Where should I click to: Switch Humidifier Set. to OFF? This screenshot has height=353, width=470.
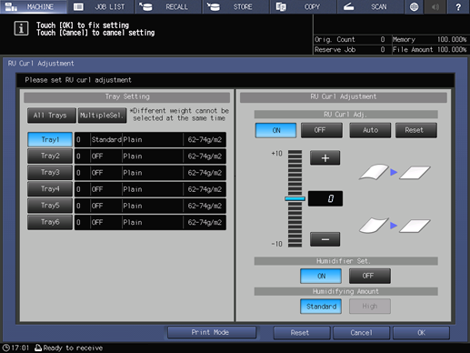(370, 276)
